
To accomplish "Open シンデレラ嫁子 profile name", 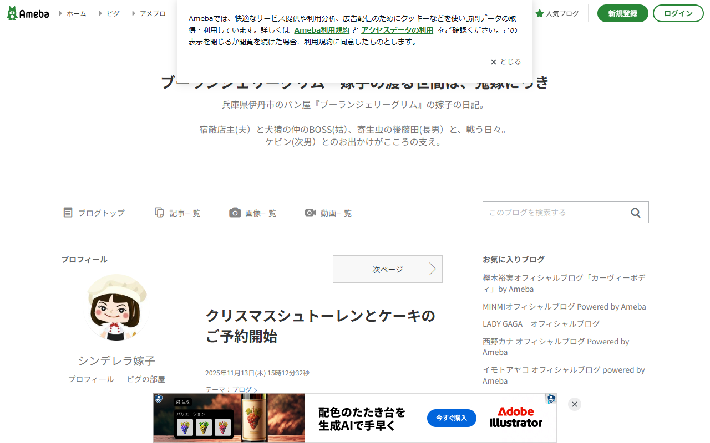I will (x=116, y=360).
